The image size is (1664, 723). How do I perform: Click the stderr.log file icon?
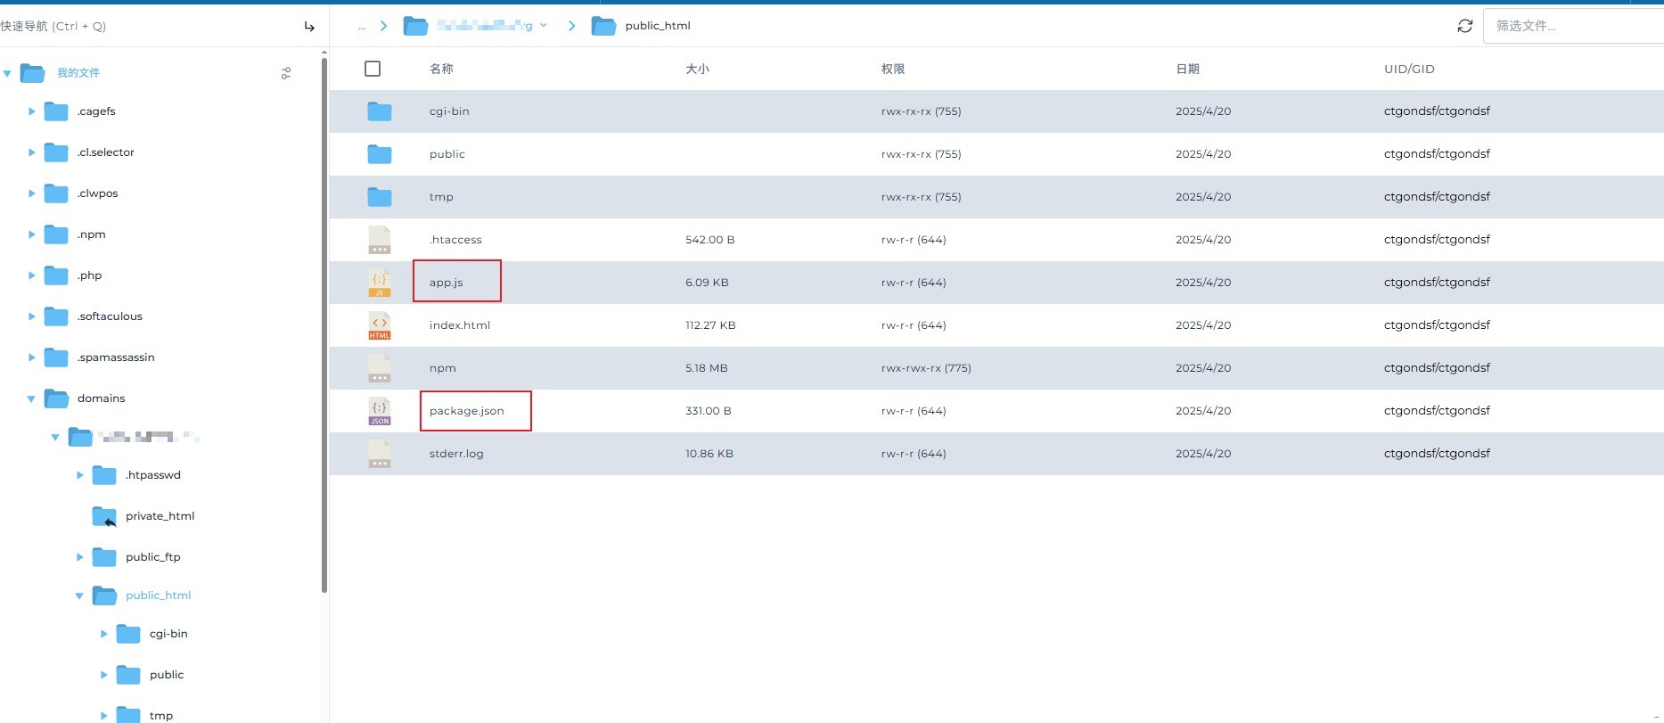tap(380, 454)
